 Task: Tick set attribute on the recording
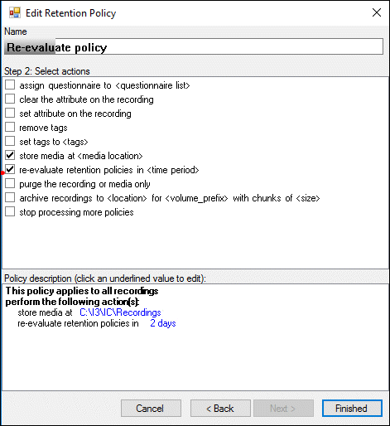coord(10,114)
